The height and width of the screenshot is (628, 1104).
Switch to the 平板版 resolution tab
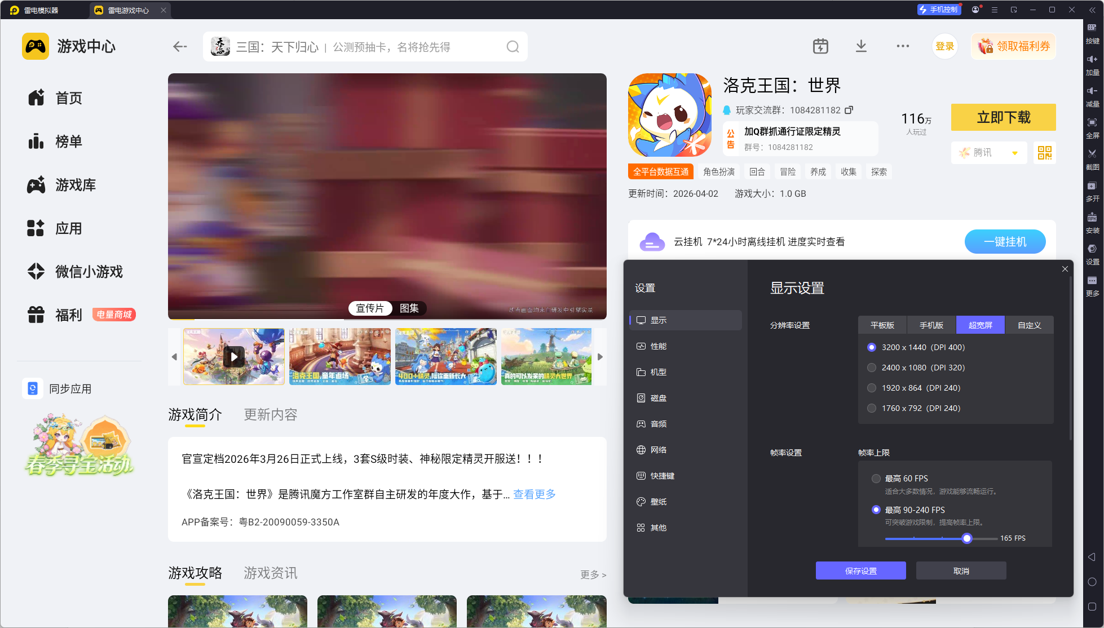coord(882,325)
